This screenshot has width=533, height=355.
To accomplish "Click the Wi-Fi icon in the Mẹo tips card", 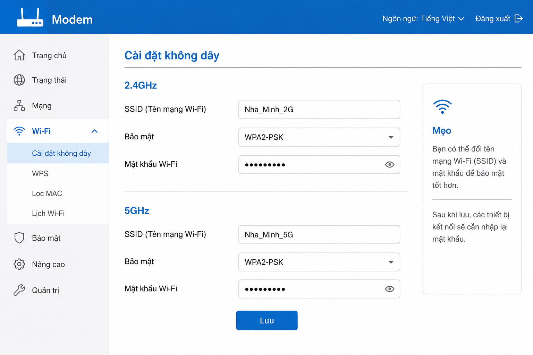I will point(442,107).
